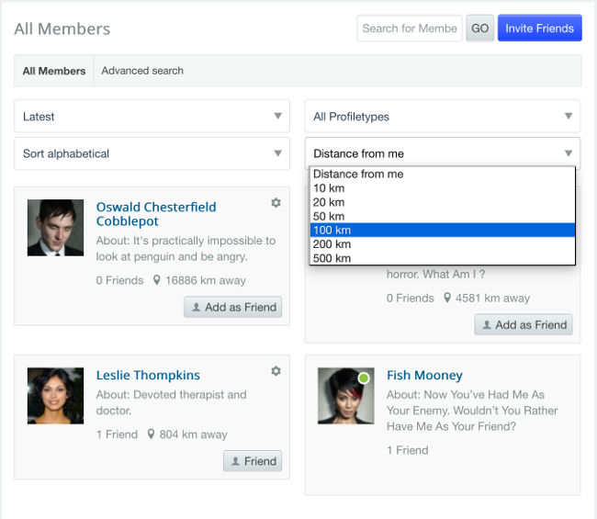Select 100 km distance option

pyautogui.click(x=443, y=230)
